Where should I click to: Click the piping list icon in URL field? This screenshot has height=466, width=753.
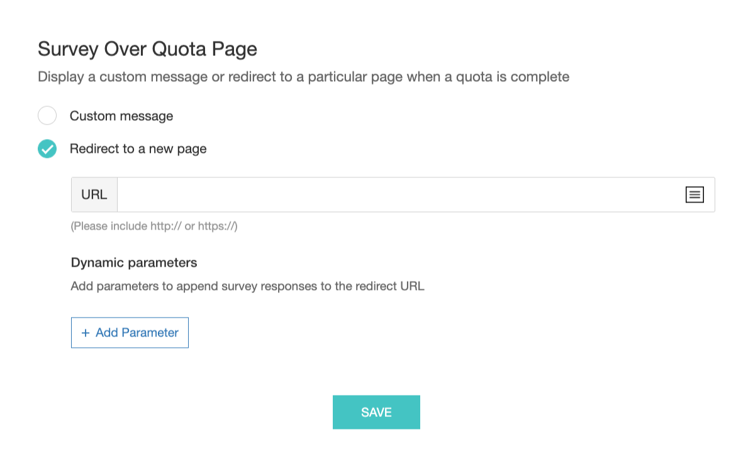(694, 195)
